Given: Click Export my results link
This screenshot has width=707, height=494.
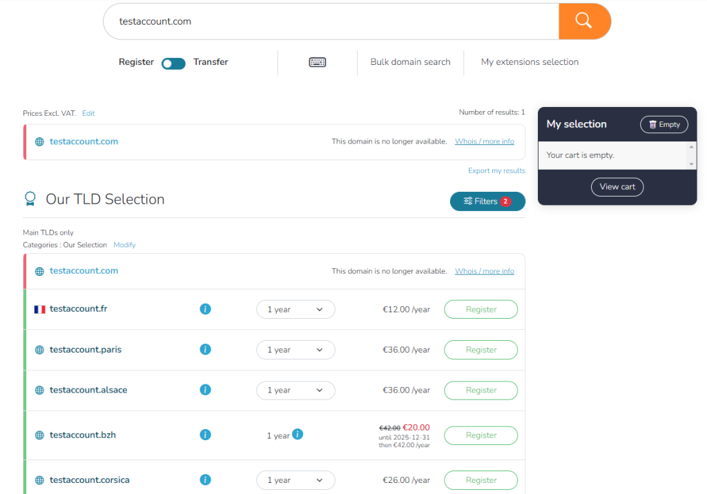Looking at the screenshot, I should (496, 170).
